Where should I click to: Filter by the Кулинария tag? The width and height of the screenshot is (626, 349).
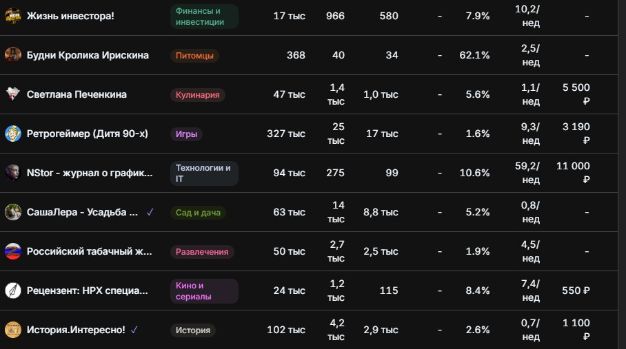[x=198, y=95]
